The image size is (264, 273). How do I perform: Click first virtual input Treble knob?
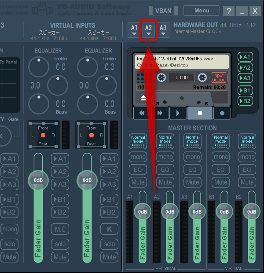pos(39,67)
